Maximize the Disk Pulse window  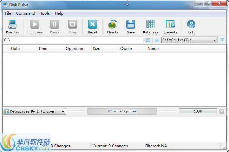(207, 3)
